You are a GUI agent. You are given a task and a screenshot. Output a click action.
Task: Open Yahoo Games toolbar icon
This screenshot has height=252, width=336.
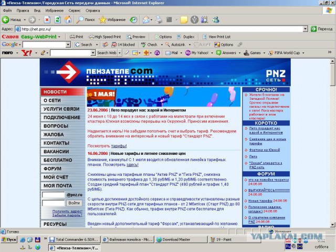pyautogui.click(x=246, y=52)
